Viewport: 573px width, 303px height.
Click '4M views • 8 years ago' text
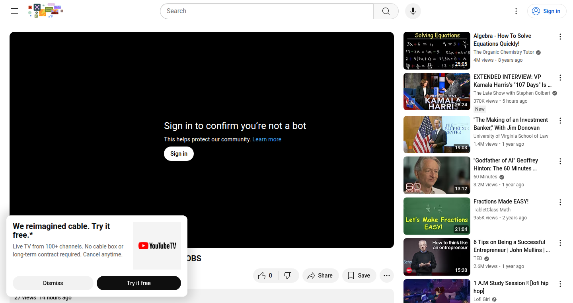click(x=498, y=60)
